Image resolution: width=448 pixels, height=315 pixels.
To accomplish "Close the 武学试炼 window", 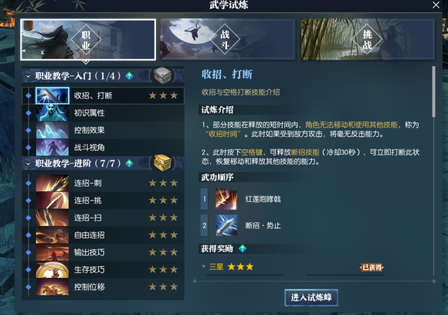I will click(436, 5).
